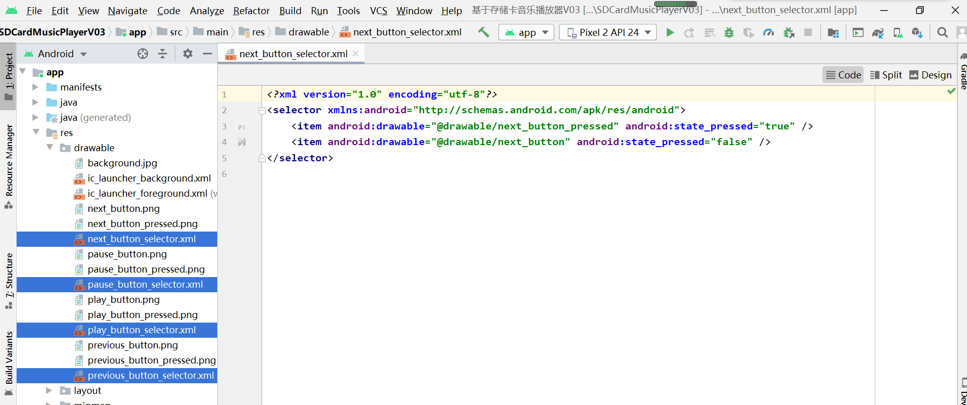Select play_button.png in the tree
The width and height of the screenshot is (967, 405).
(x=117, y=299)
